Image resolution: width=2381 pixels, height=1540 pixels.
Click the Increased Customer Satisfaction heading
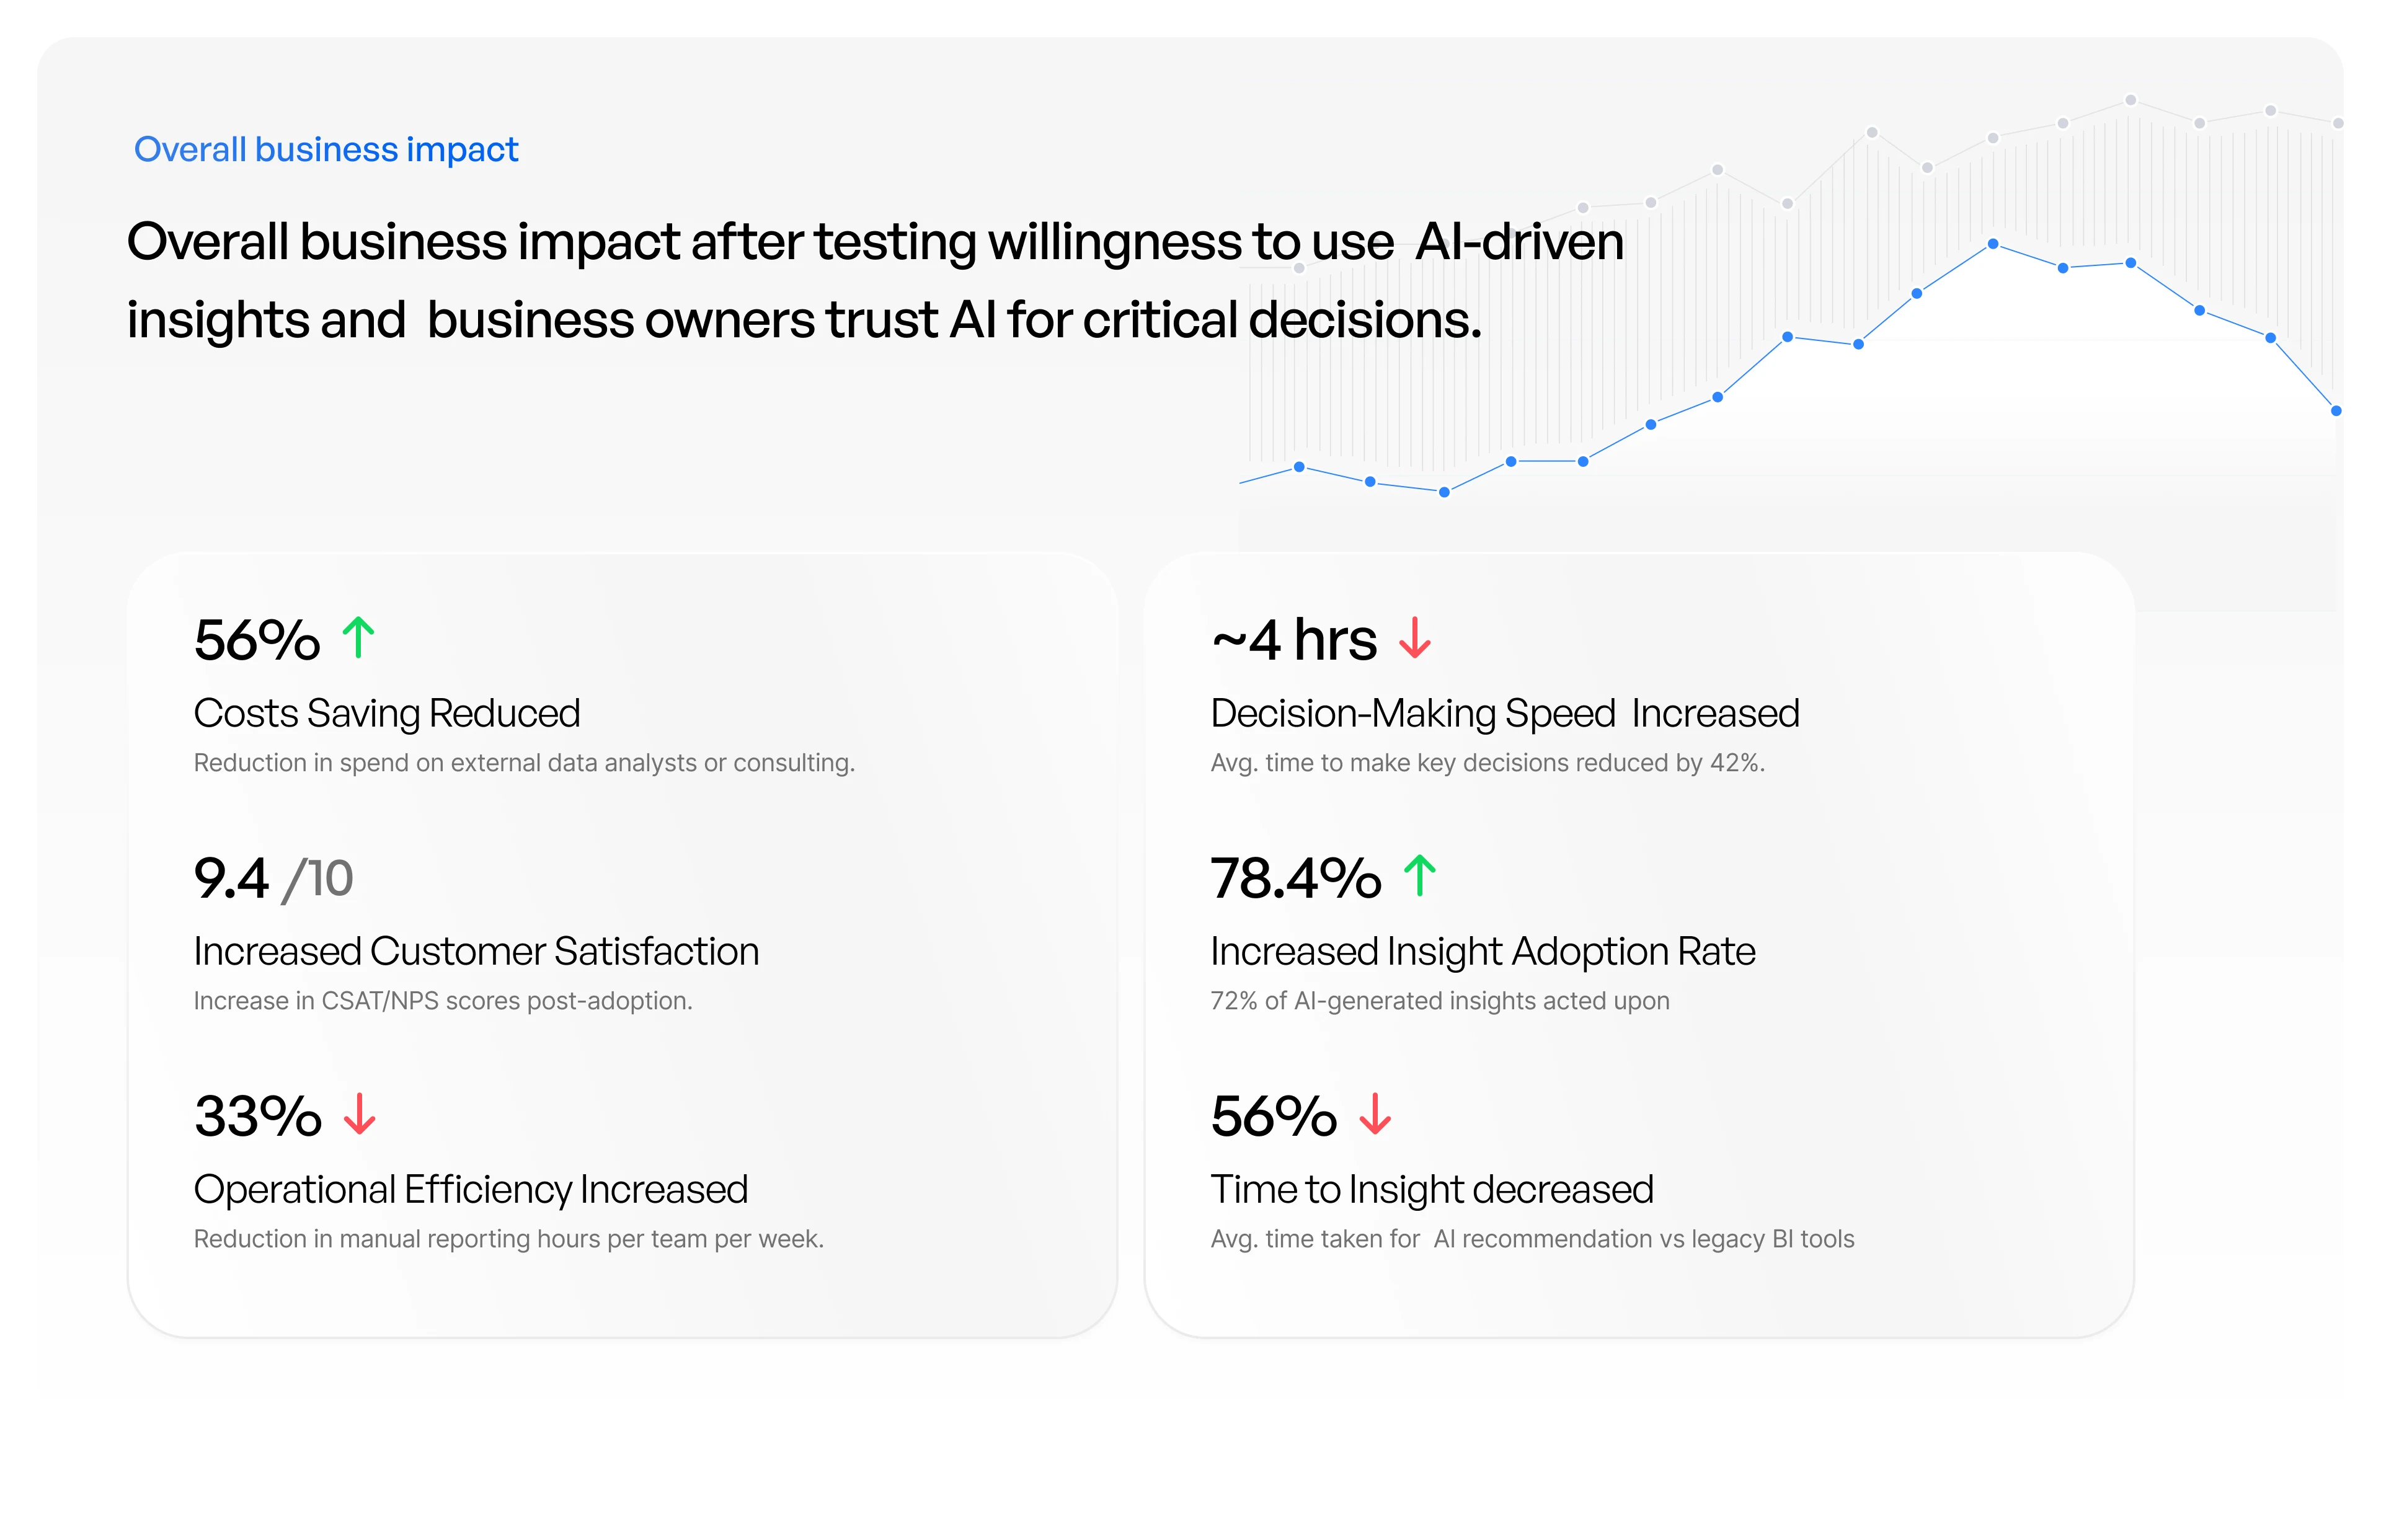tap(476, 951)
